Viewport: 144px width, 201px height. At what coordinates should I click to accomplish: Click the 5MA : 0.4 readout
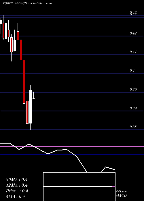point(15,197)
